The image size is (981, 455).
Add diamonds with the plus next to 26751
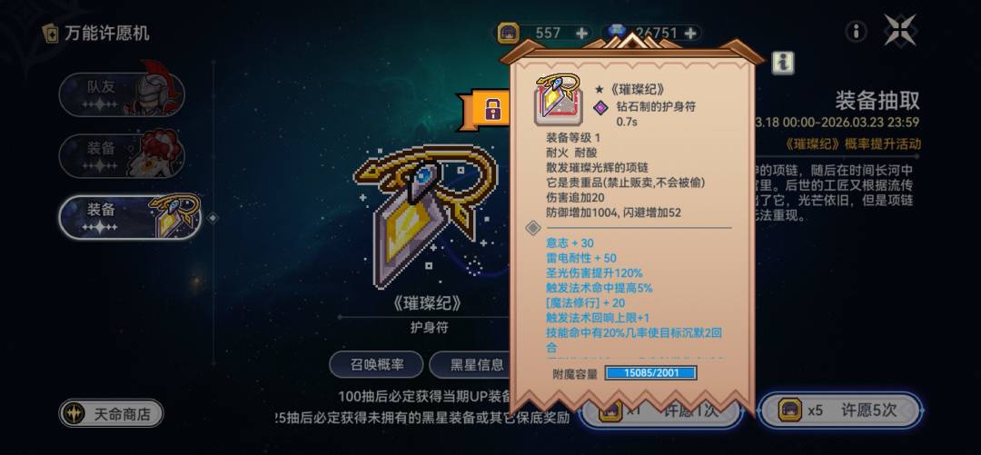pyautogui.click(x=690, y=34)
